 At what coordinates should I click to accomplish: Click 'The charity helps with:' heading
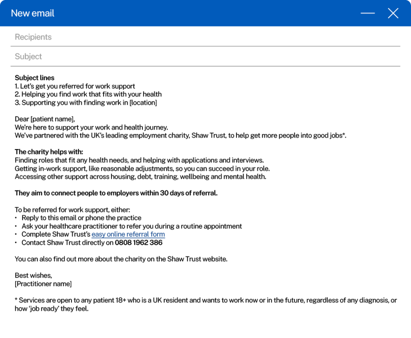[x=49, y=152]
